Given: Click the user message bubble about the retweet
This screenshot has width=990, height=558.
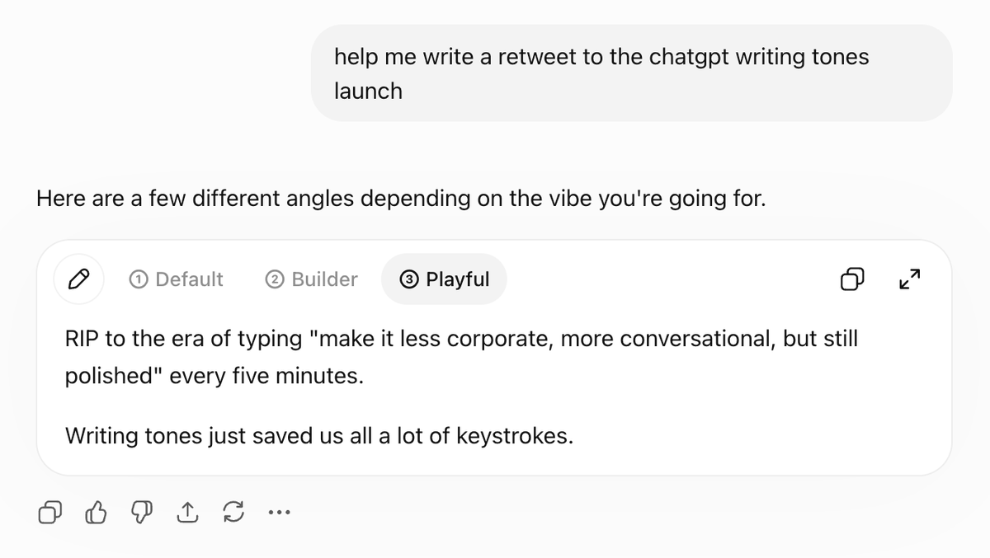Looking at the screenshot, I should [631, 73].
